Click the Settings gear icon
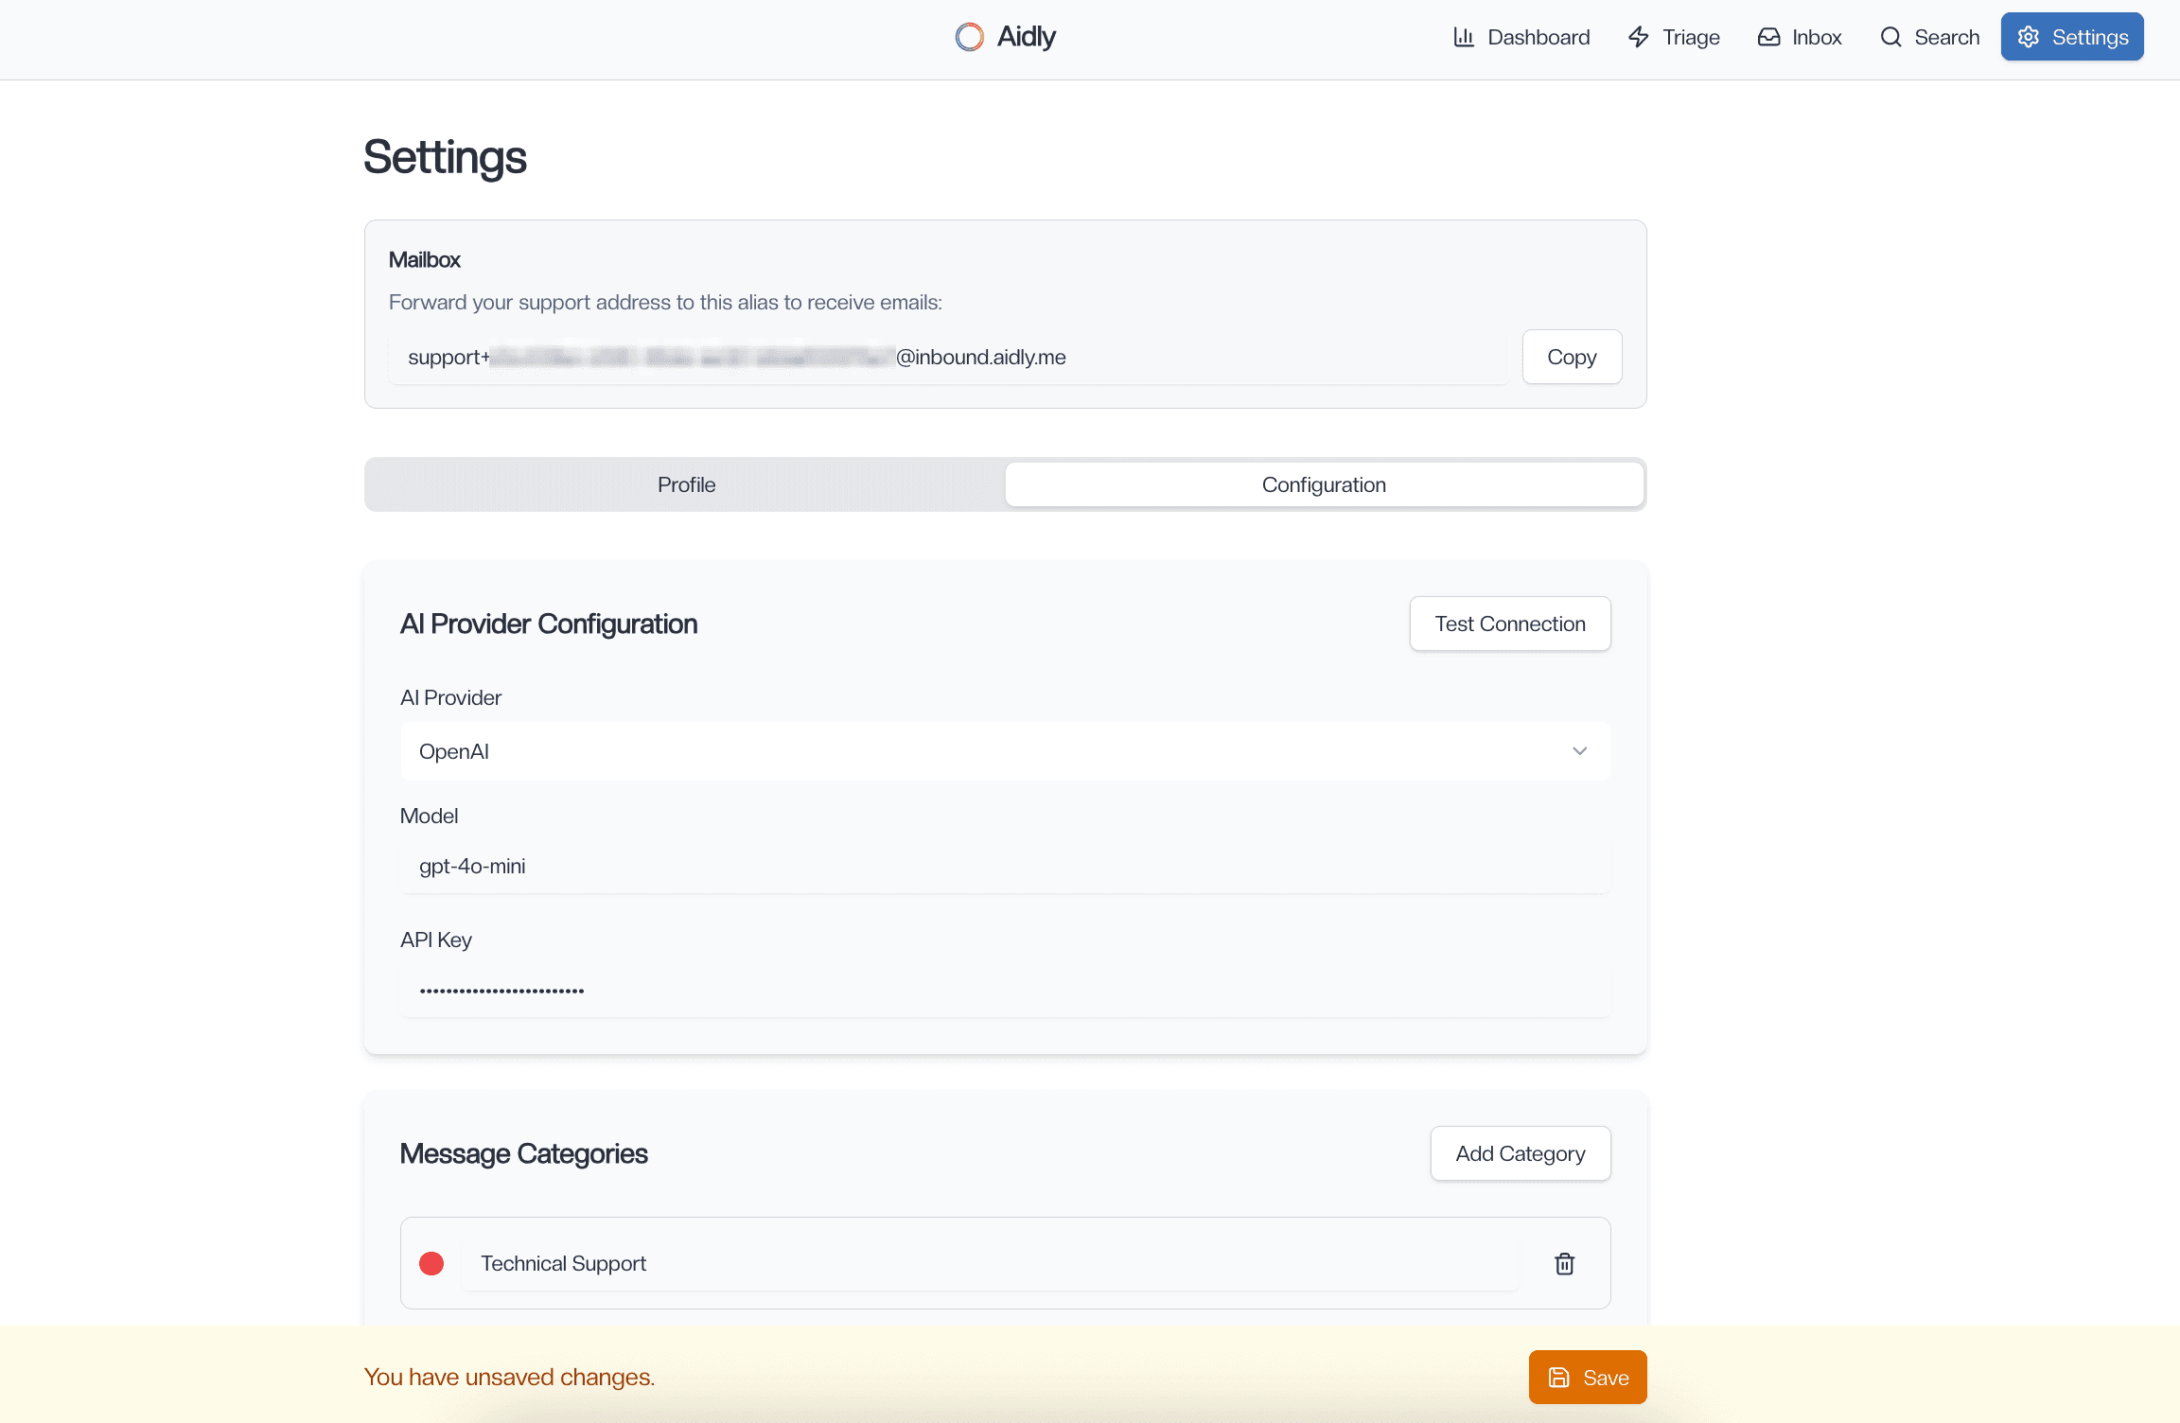2180x1423 pixels. [x=2029, y=37]
